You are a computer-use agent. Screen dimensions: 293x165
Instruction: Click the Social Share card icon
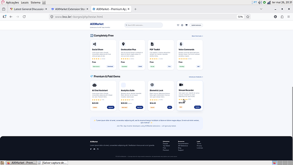(x=95, y=44)
